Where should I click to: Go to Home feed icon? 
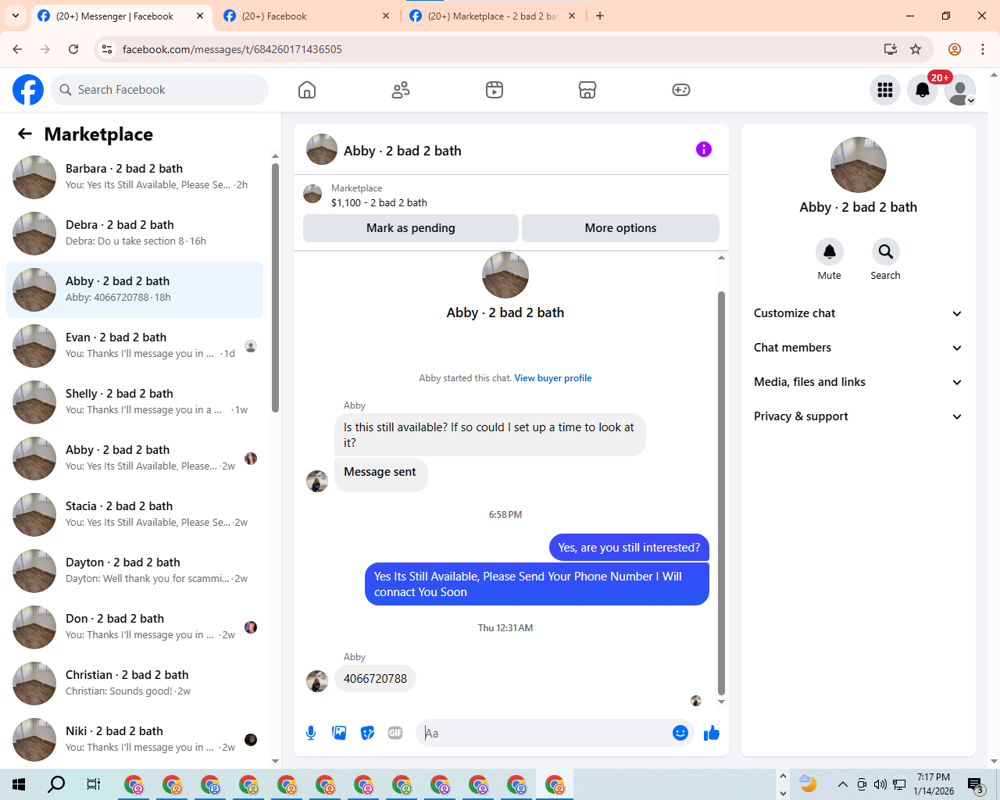(x=307, y=90)
